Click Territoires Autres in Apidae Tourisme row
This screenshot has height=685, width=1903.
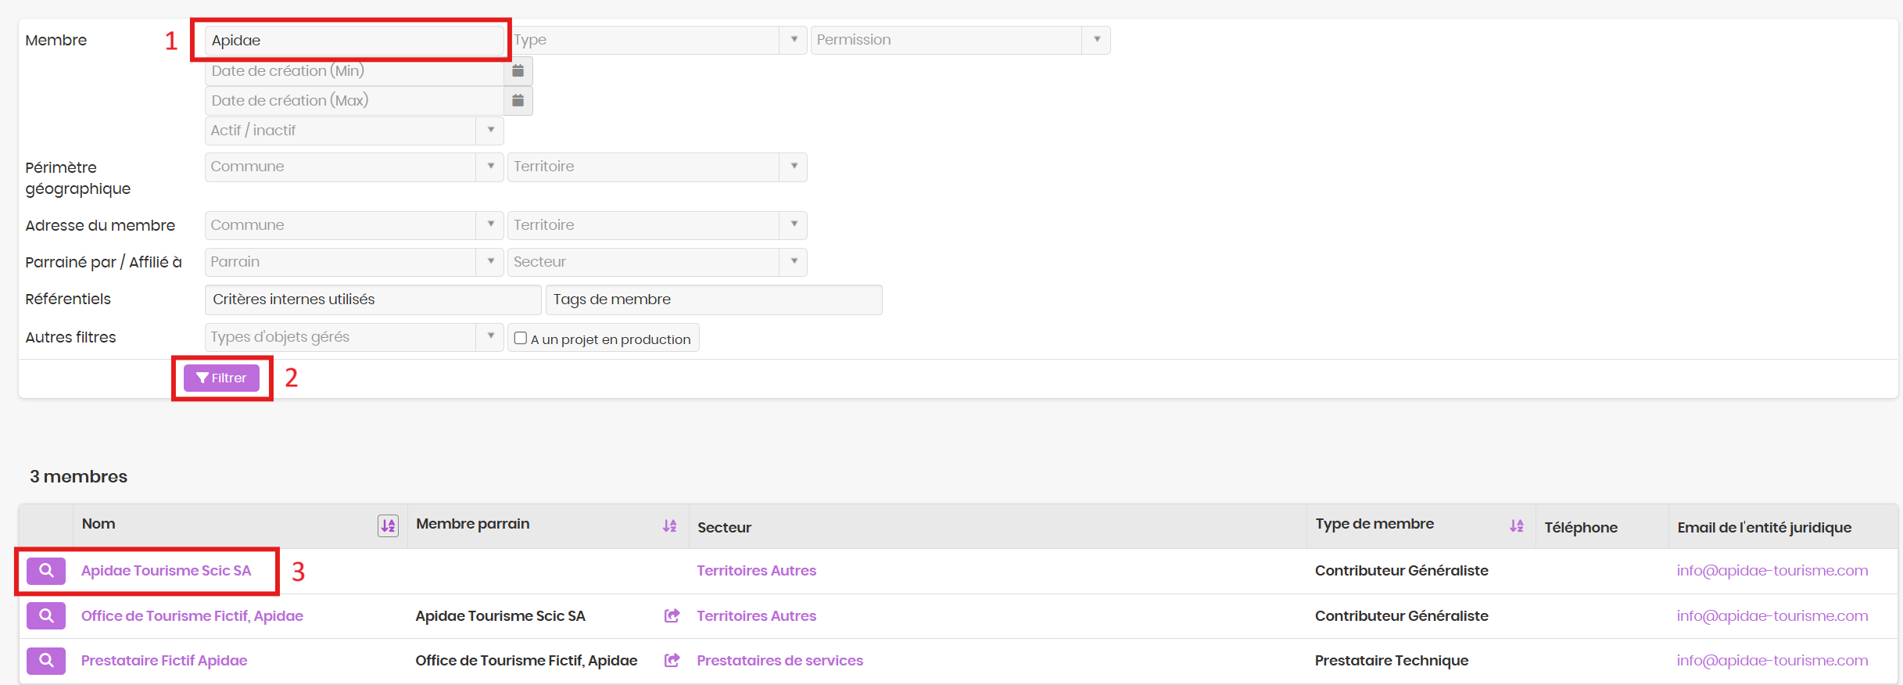[756, 571]
